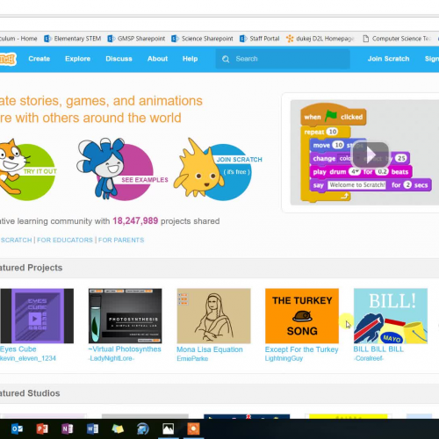The width and height of the screenshot is (439, 439).
Task: Click the Create menu item
Action: (x=40, y=59)
